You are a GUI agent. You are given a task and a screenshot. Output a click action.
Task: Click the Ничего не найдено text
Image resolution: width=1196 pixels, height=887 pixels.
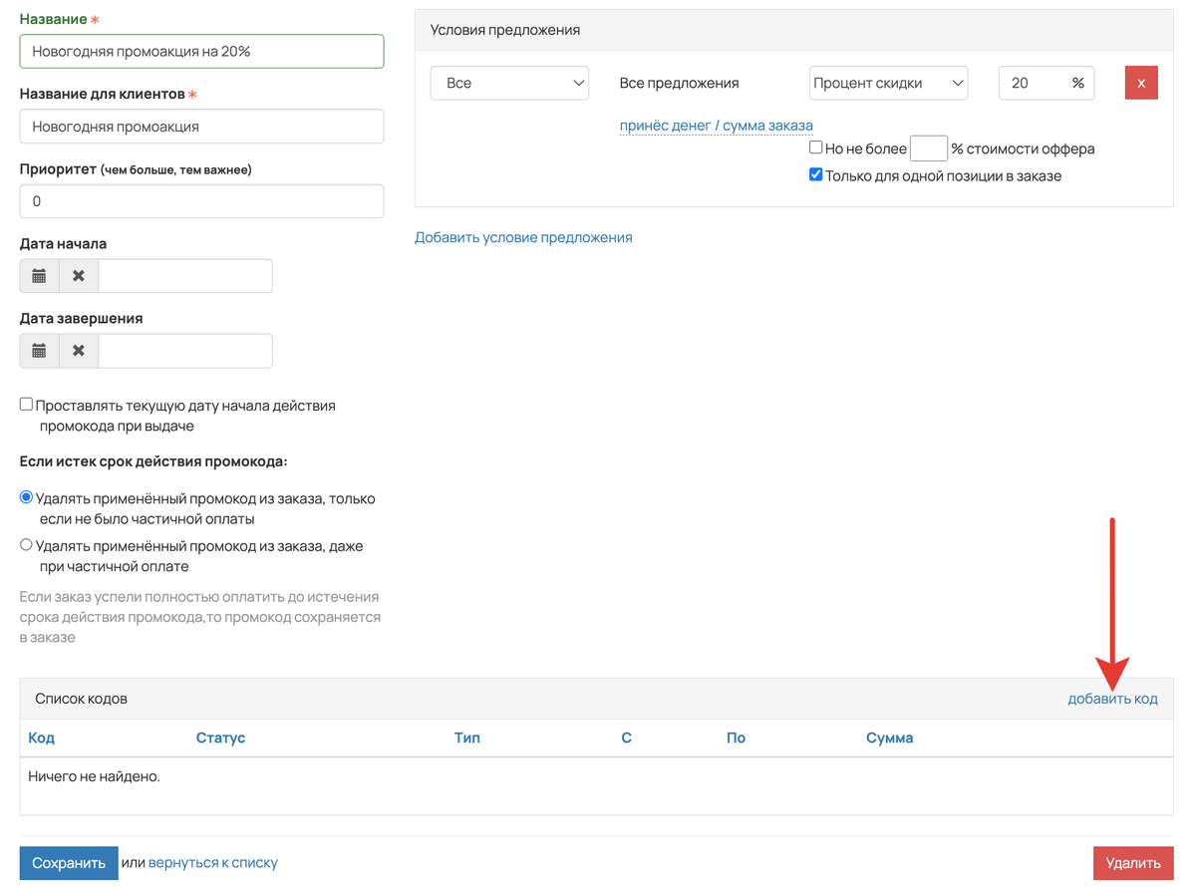click(95, 775)
